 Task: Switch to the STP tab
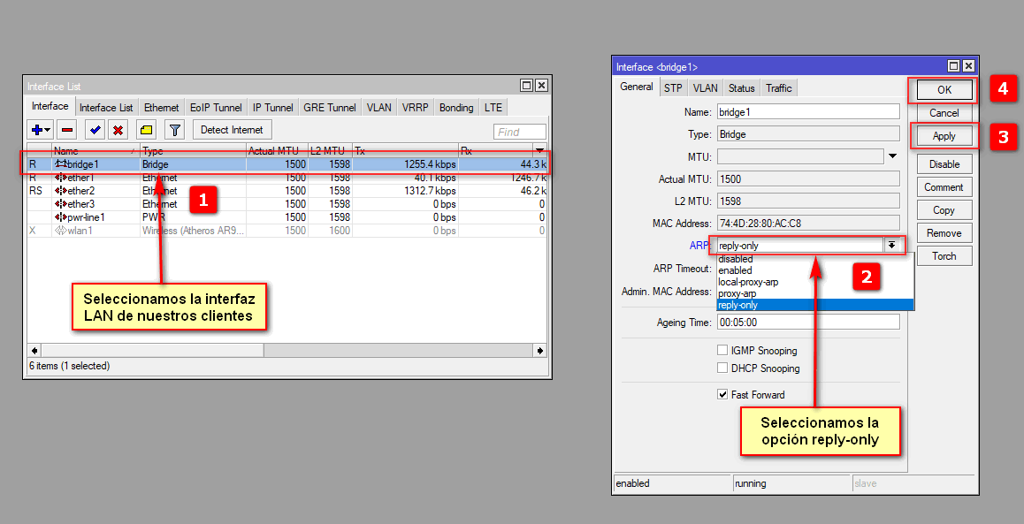tap(673, 87)
